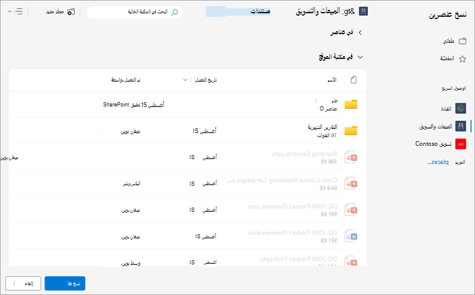
Task: Open the التقارير الشهرية folder name
Action: [322, 127]
